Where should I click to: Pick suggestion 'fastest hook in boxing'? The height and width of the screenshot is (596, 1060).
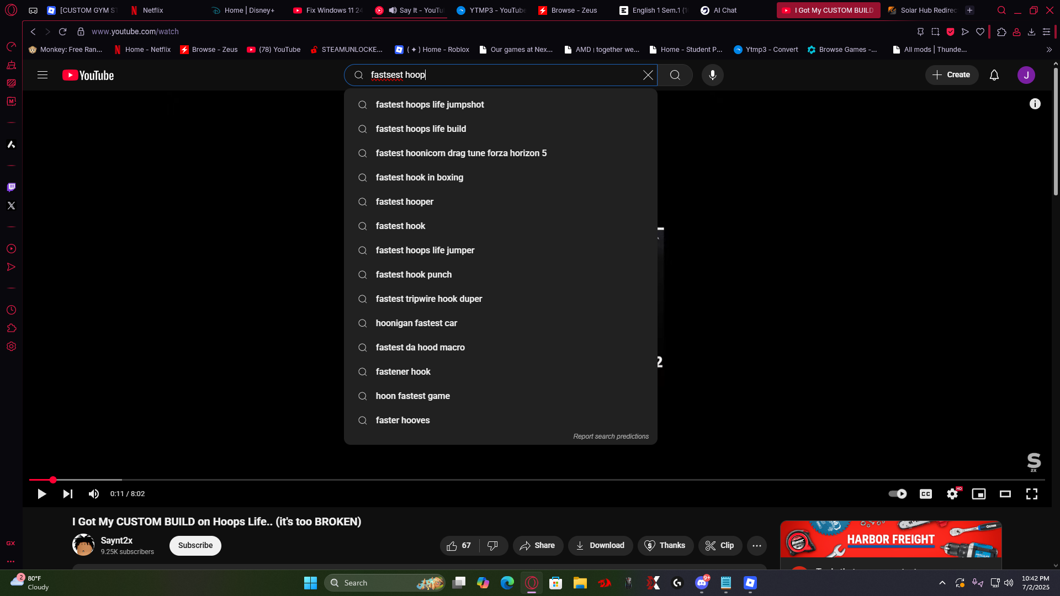tap(501, 178)
